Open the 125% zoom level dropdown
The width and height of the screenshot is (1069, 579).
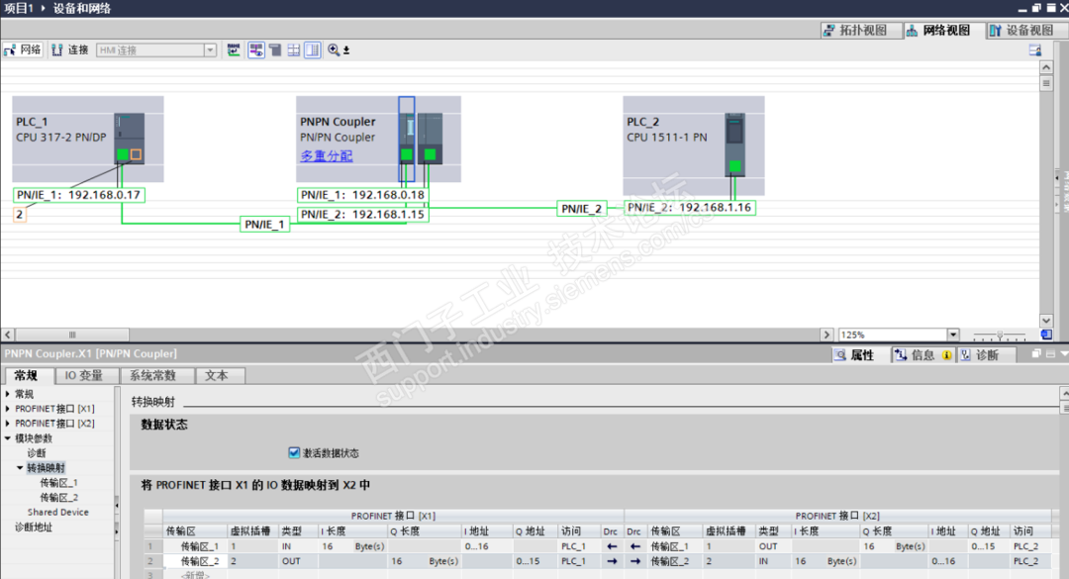click(x=953, y=335)
